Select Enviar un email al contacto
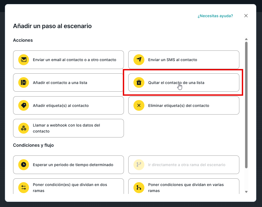The height and width of the screenshot is (207, 262). click(75, 60)
